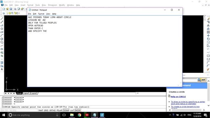Click the New drawing toolbar icon
Viewport: 210px width, 118px height.
point(4,9)
